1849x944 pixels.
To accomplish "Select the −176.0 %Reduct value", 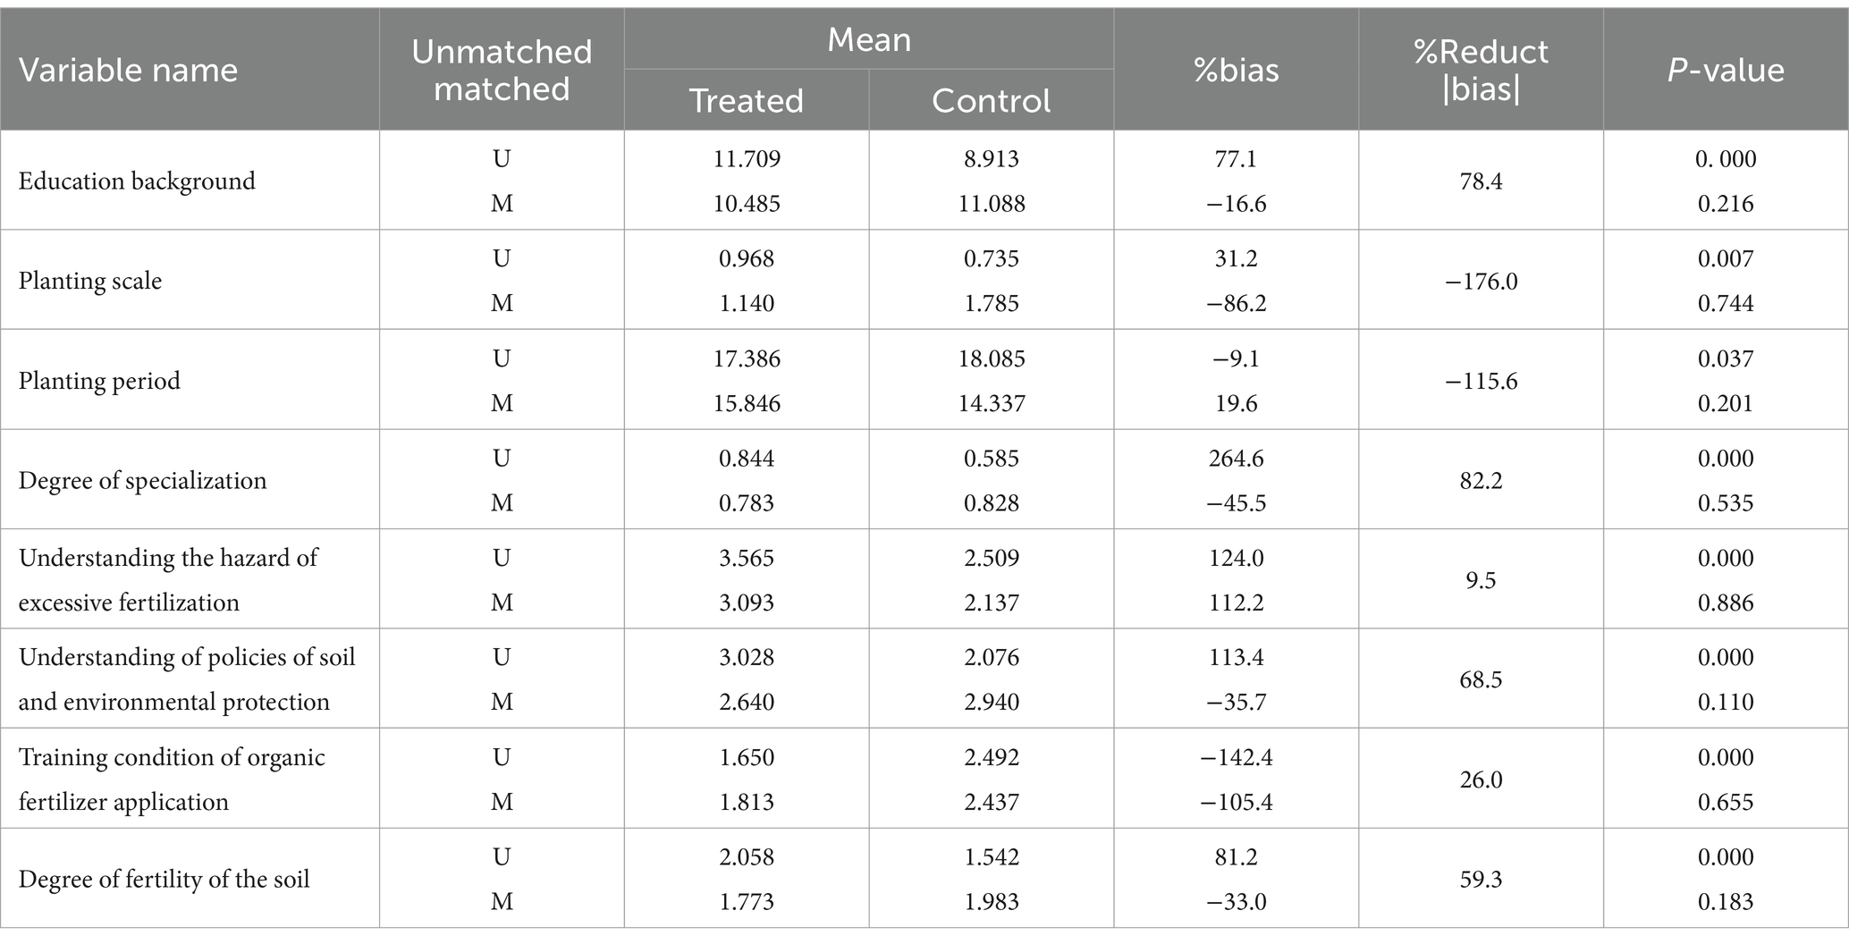I will 1481,282.
